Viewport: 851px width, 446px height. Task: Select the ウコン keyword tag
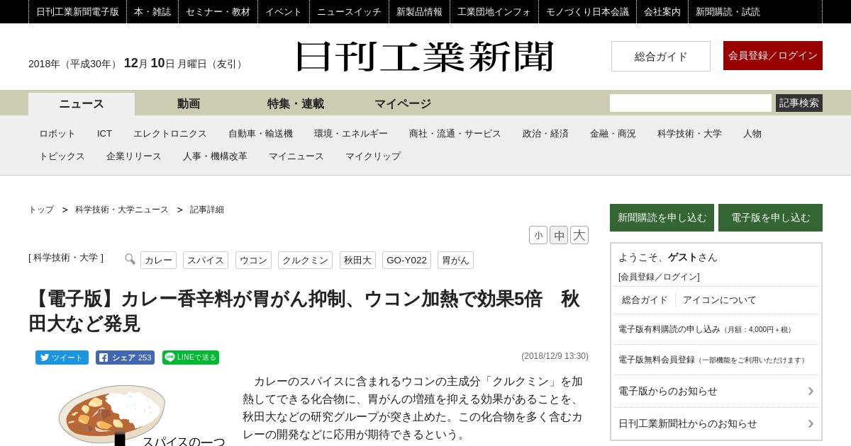click(253, 260)
